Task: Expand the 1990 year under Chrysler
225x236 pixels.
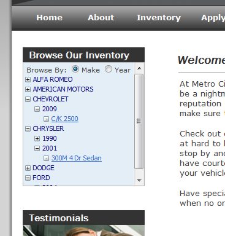Action: (x=37, y=138)
